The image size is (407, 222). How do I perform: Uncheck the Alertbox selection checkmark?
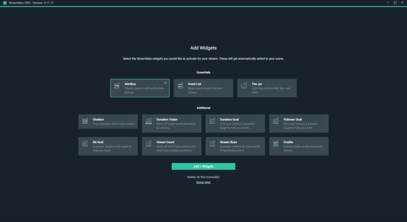[x=165, y=83]
